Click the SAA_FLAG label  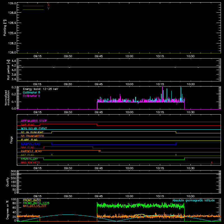(x=27, y=147)
